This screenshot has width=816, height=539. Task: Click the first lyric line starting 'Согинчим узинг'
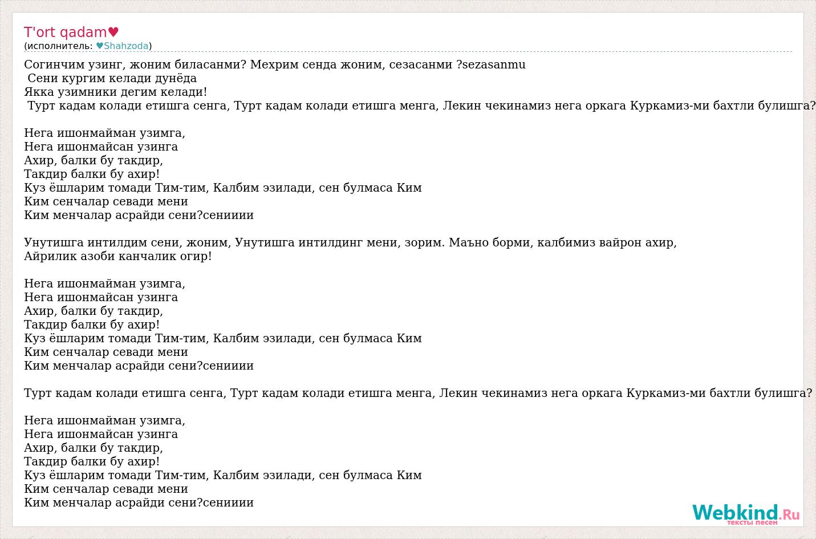point(135,64)
